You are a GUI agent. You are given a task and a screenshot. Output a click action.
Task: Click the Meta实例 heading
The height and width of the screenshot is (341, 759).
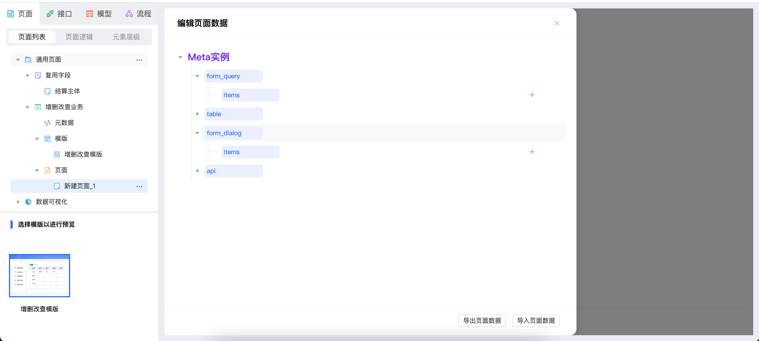[209, 57]
